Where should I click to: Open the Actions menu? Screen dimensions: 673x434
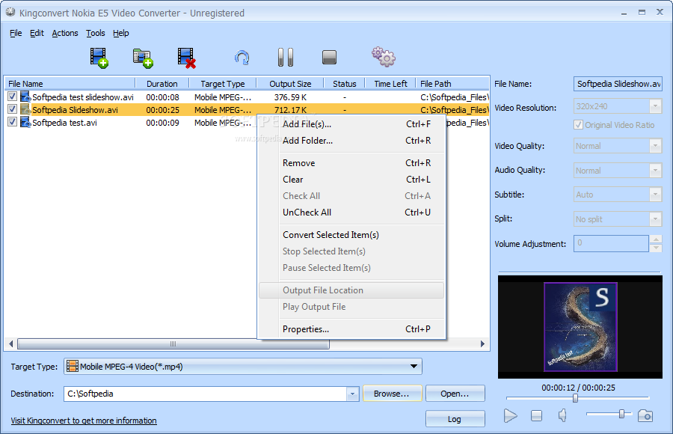pyautogui.click(x=65, y=33)
